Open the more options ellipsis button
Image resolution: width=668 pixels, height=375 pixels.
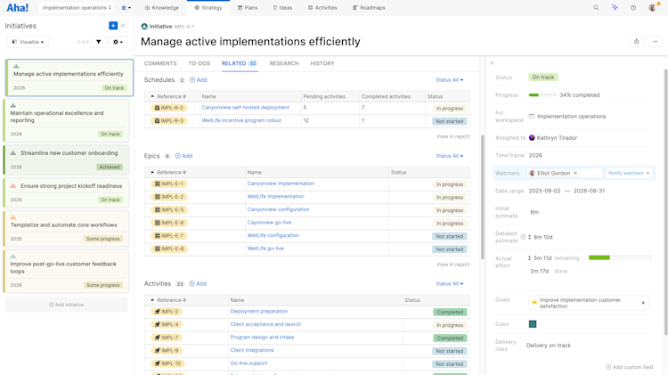(x=655, y=41)
